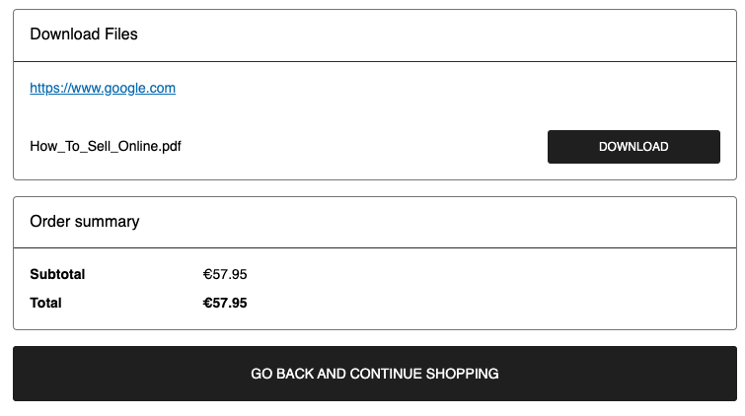Open the https://www.google.com link
This screenshot has width=745, height=416.
[103, 88]
